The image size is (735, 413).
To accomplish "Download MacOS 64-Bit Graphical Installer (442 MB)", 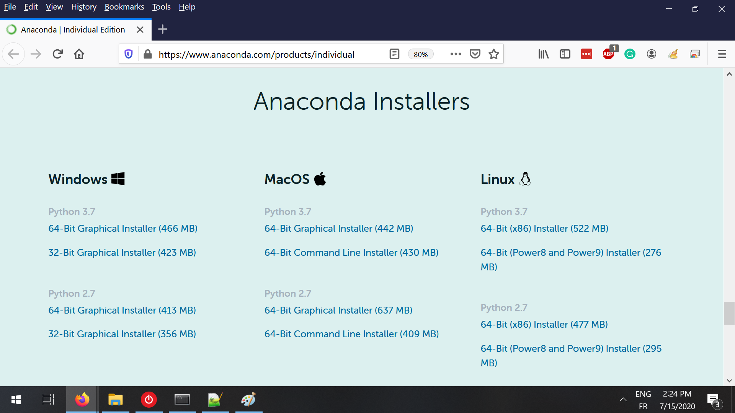I will pos(339,228).
